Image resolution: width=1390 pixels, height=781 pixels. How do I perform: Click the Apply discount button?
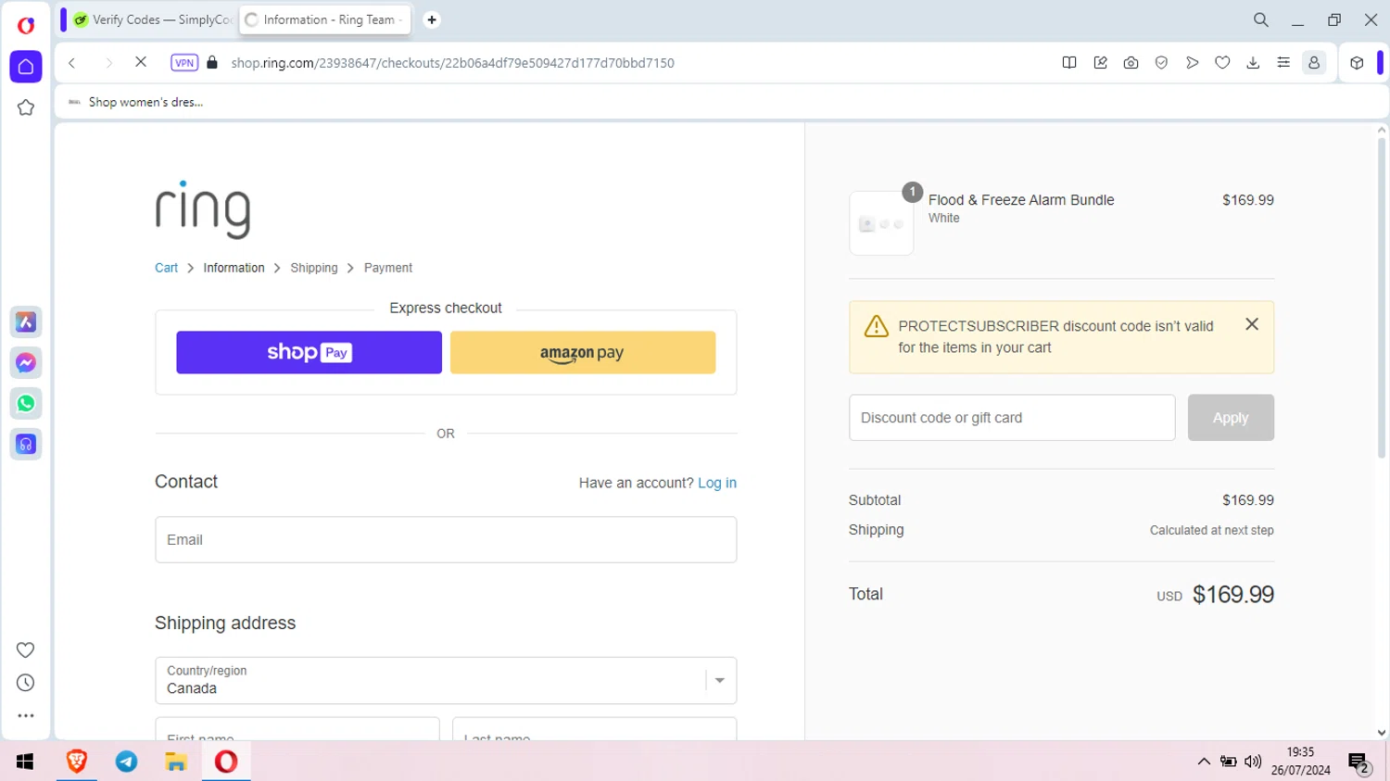pyautogui.click(x=1231, y=418)
